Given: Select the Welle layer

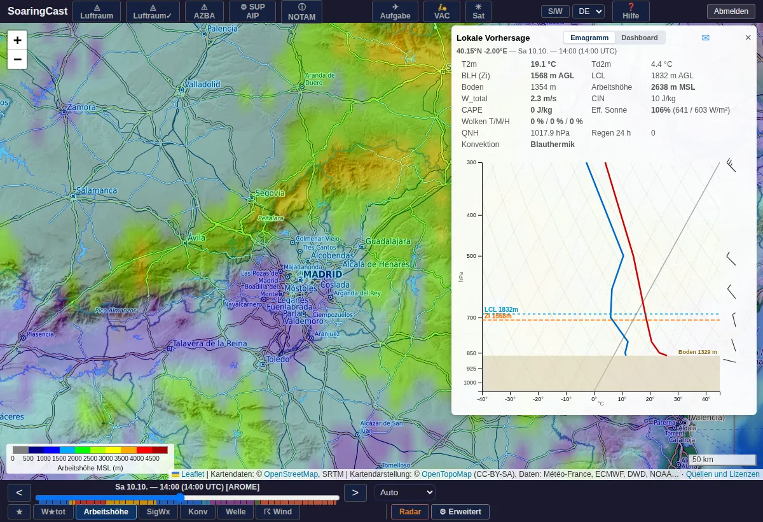Looking at the screenshot, I should click(235, 512).
